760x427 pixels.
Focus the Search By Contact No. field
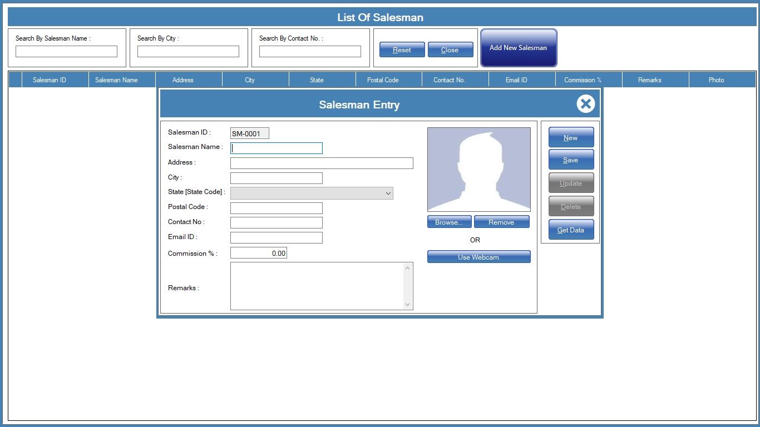point(310,52)
